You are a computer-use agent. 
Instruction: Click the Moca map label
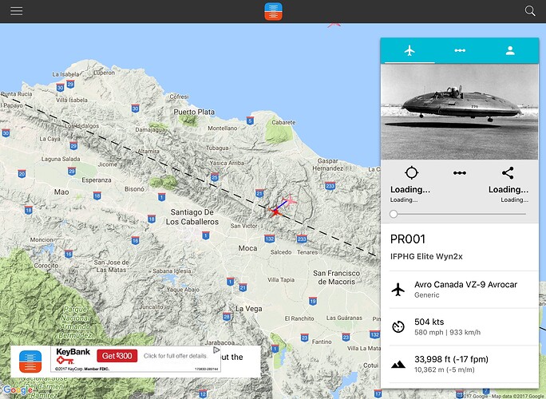pos(248,248)
